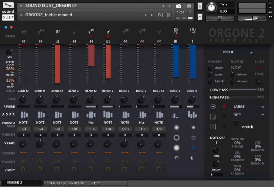
Task: Toggle the red LED under 2 2/3' drawbar
Action: (x=91, y=37)
